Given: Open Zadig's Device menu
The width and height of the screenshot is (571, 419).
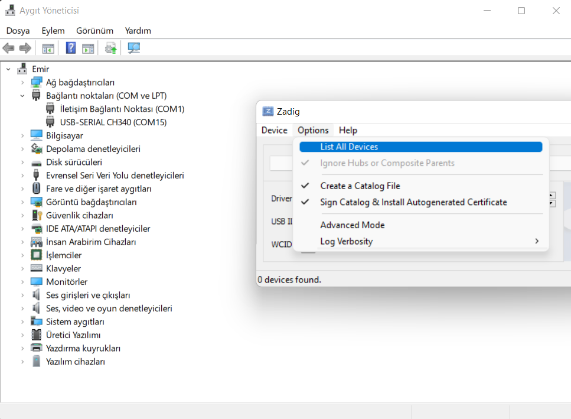Looking at the screenshot, I should click(274, 130).
